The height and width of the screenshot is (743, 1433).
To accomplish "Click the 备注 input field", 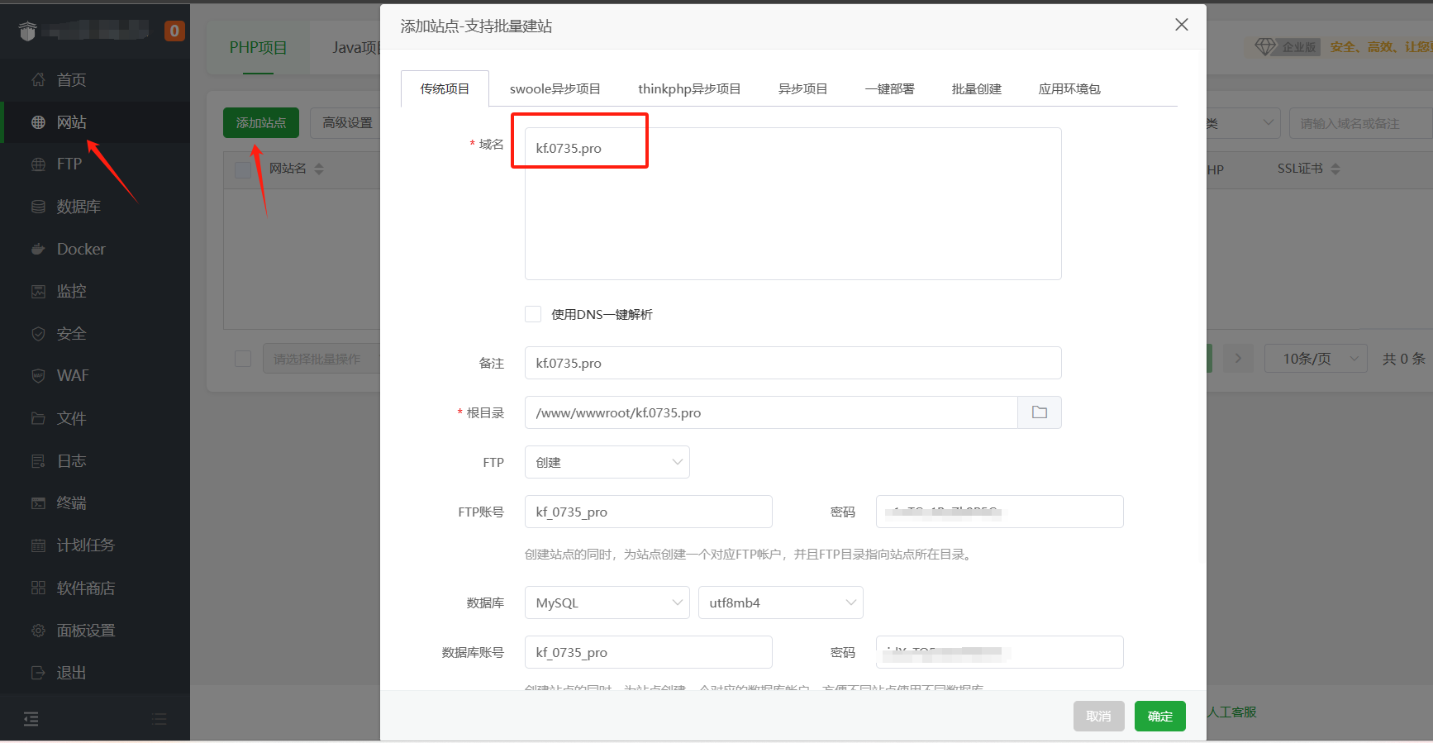I will click(x=793, y=363).
